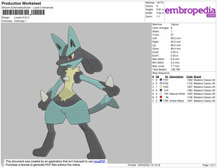
Task: Click the 'Natural White' description
Action: 177,94
